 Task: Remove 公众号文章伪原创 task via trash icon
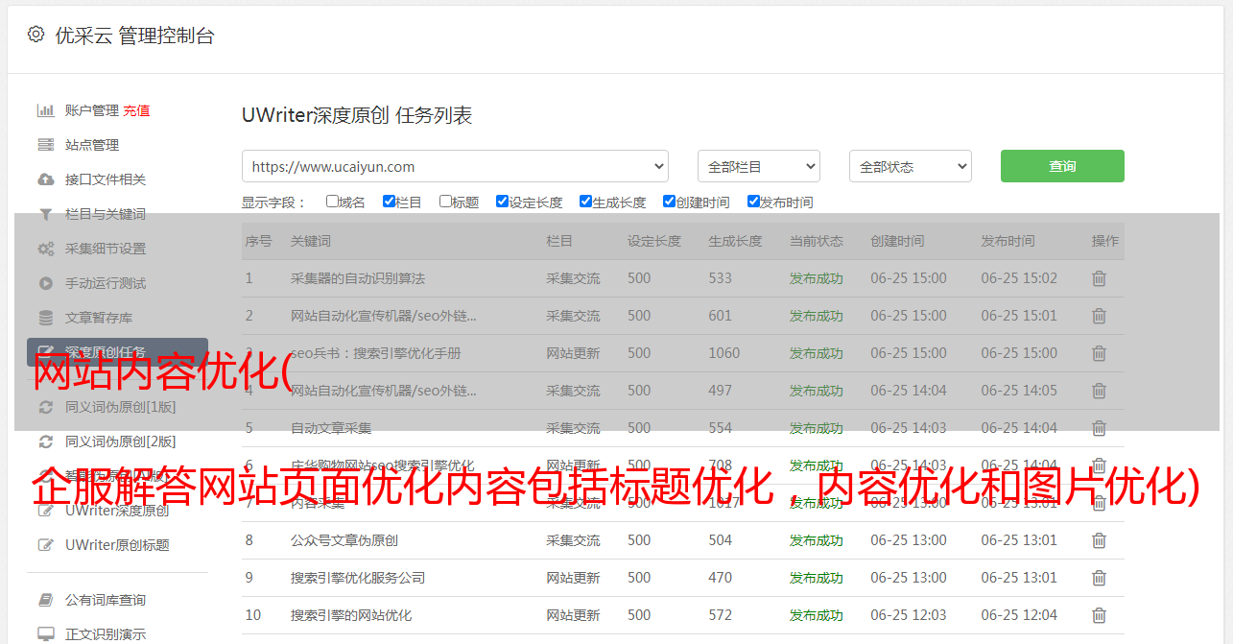point(1099,540)
